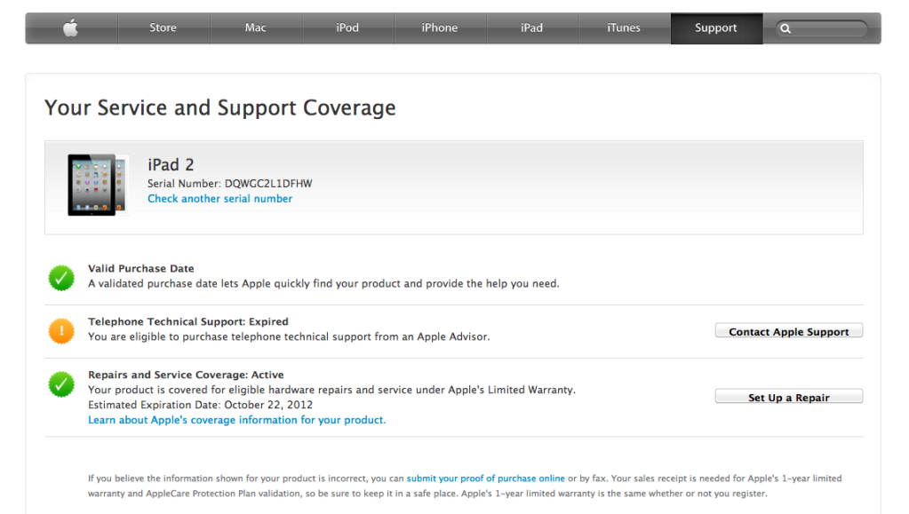
Task: Click the Apple logo in the navigation bar
Action: coord(71,28)
